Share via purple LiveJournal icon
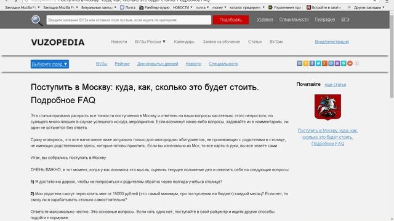 [x=337, y=63]
